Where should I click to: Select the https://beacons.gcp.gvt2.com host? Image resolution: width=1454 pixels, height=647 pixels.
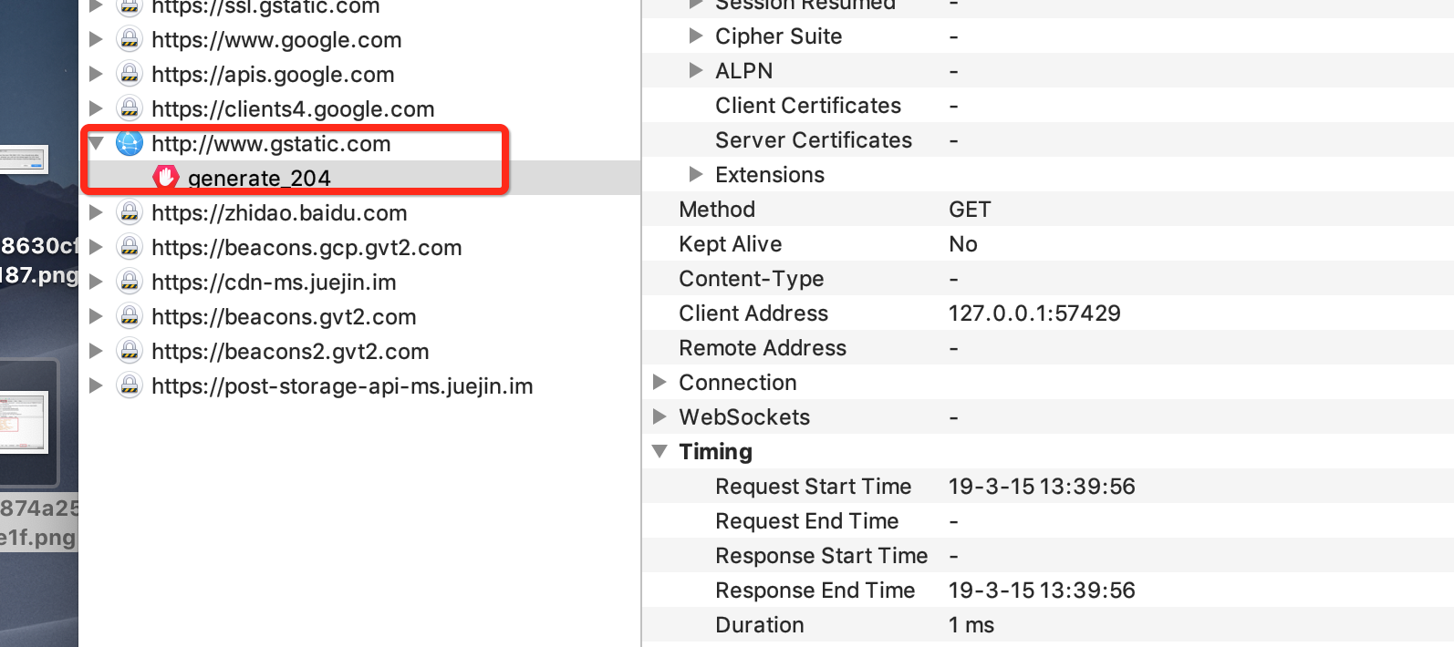306,248
